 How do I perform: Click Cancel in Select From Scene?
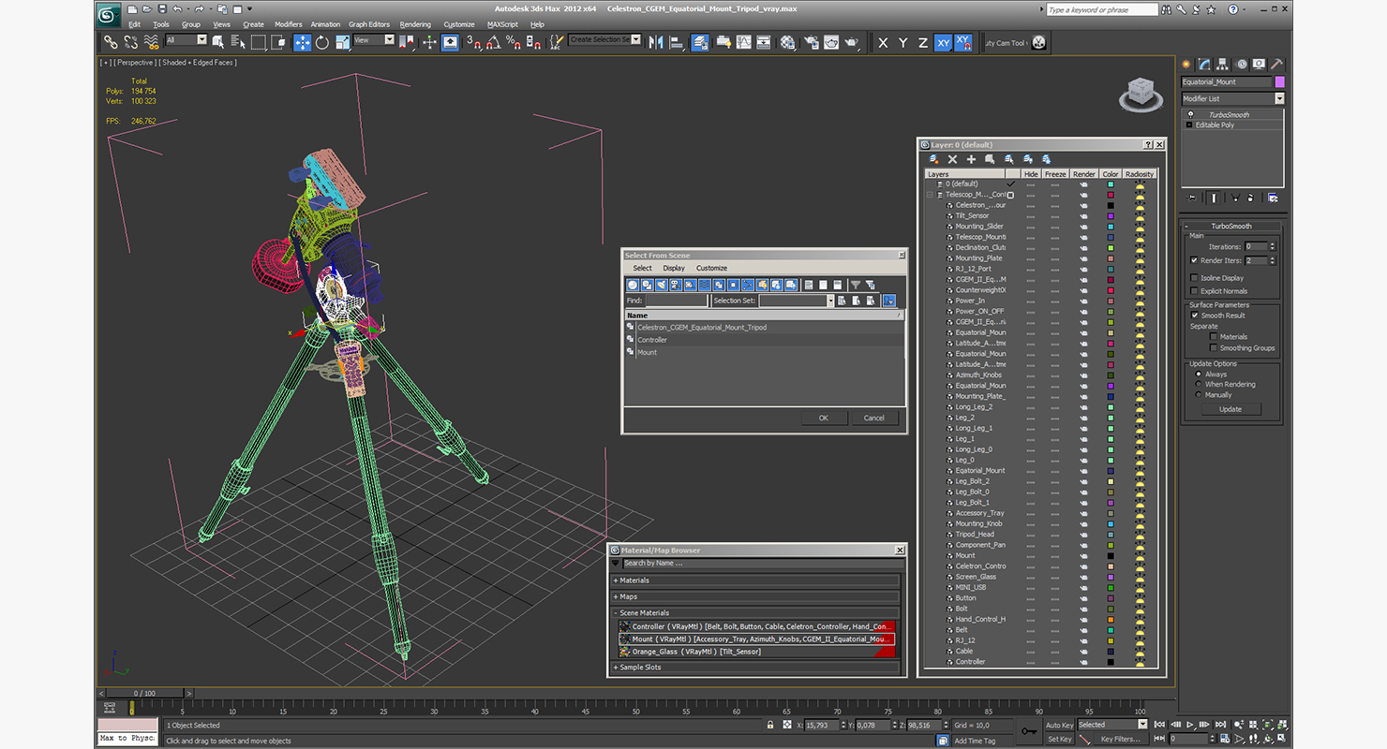[x=874, y=418]
